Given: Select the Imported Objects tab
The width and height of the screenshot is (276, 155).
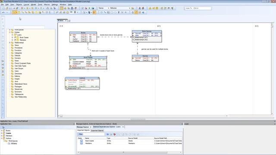Looking at the screenshot, I should [x=83, y=130].
